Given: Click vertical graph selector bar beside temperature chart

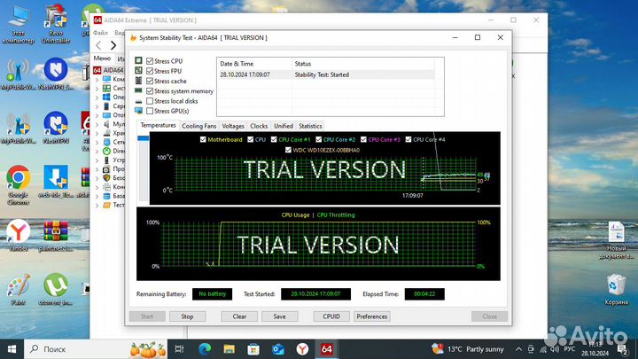Looking at the screenshot, I should click(144, 168).
